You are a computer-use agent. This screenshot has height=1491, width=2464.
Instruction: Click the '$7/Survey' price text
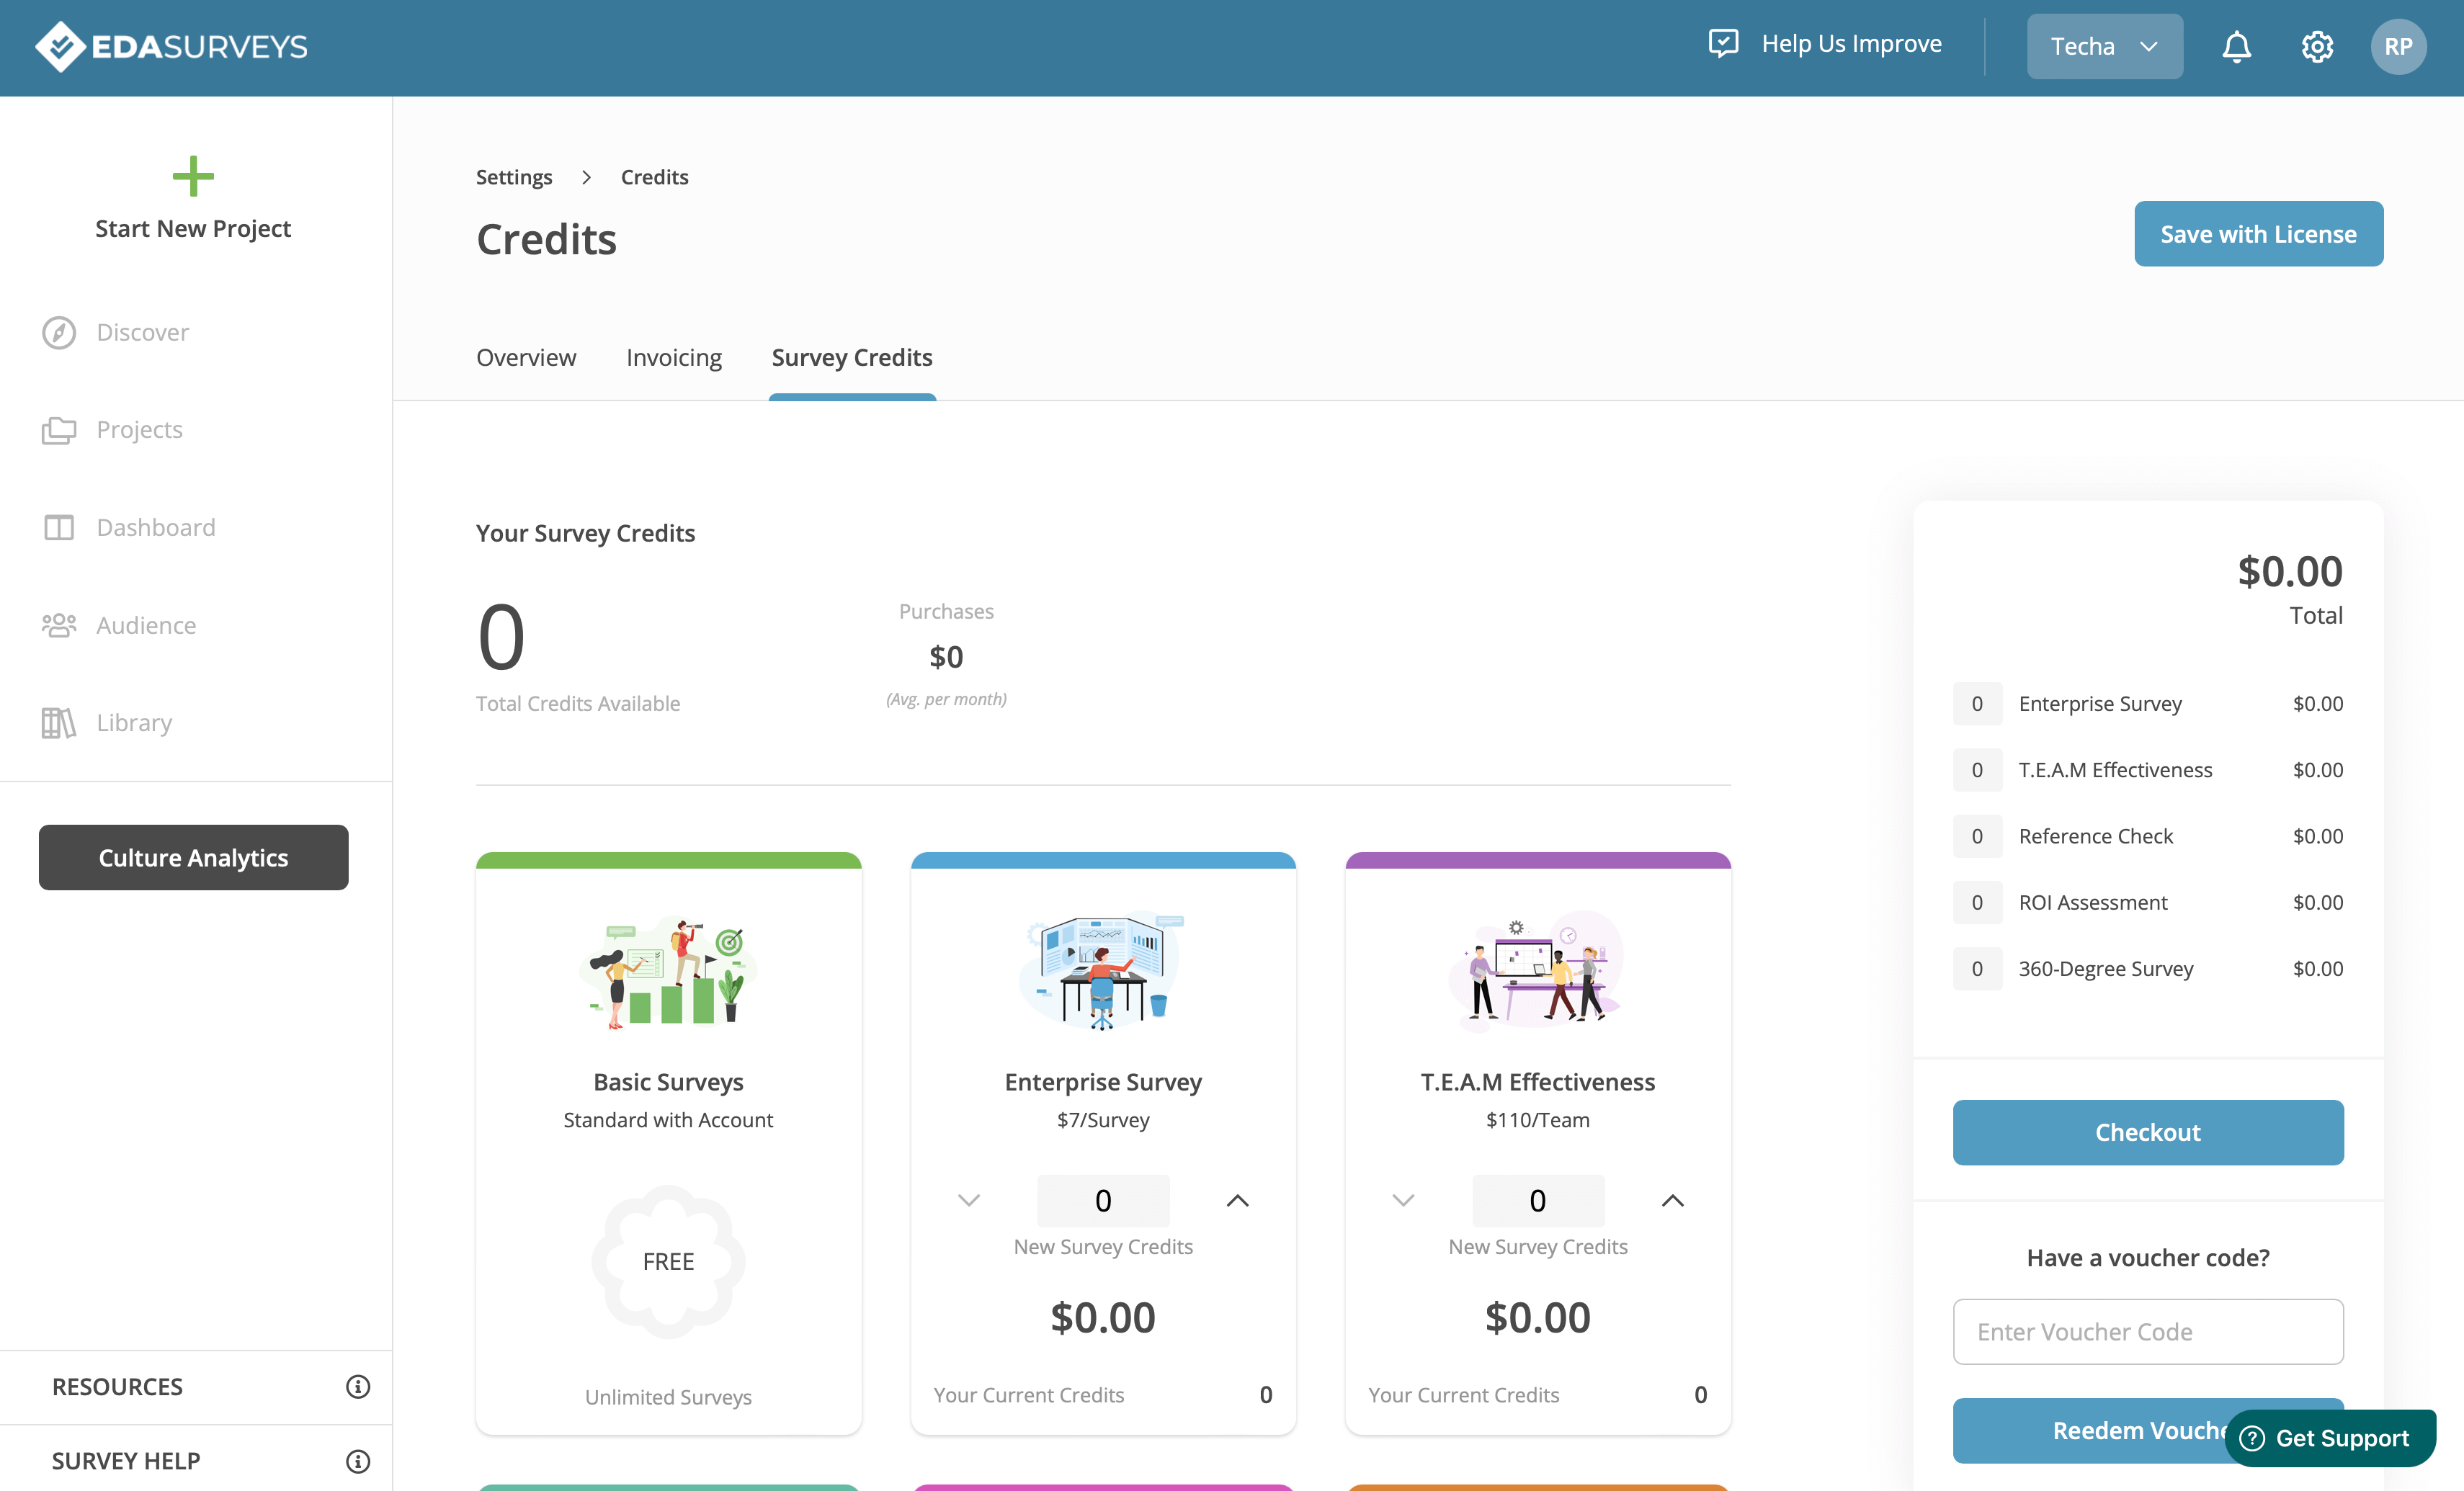click(x=1102, y=1120)
